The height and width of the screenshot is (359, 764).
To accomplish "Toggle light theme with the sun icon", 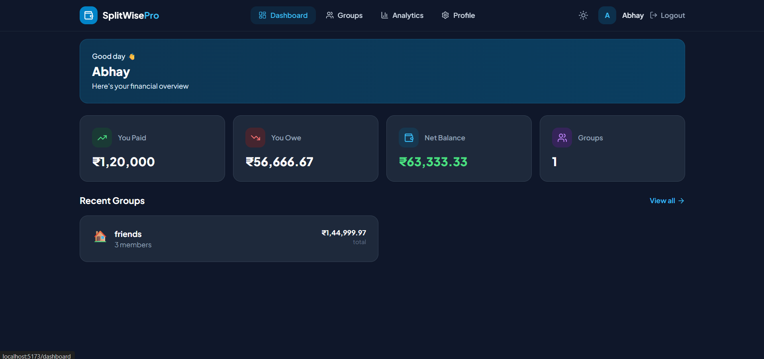I will click(583, 16).
